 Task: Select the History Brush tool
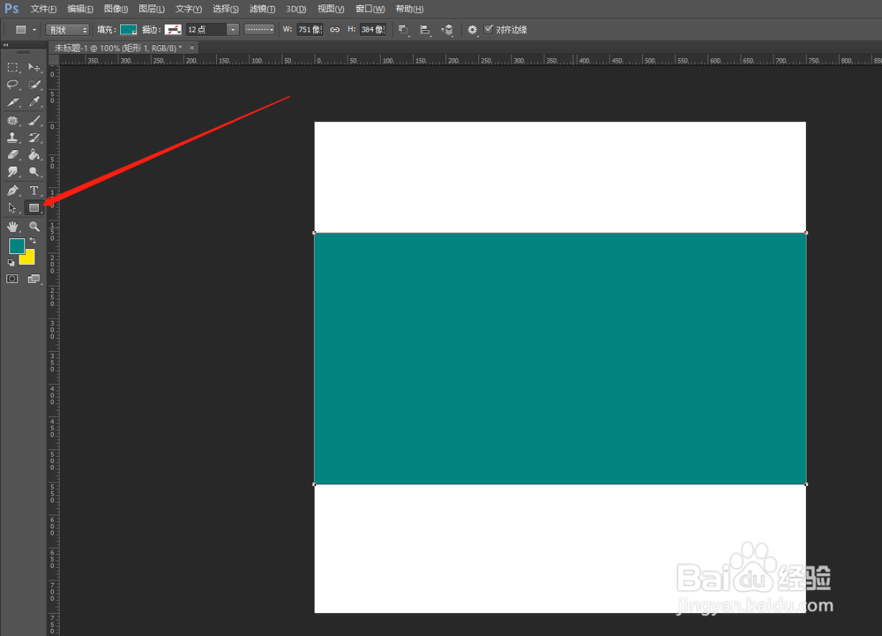point(34,138)
